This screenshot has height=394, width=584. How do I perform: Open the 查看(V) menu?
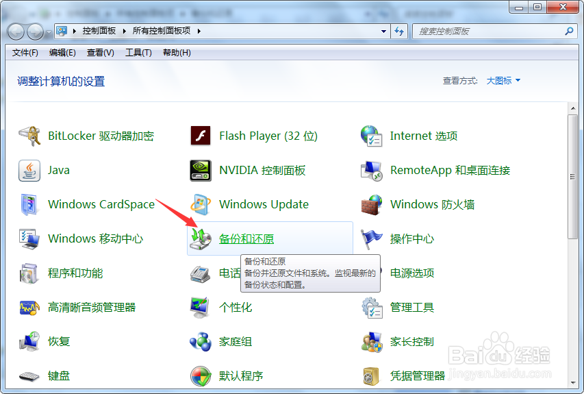pyautogui.click(x=100, y=53)
